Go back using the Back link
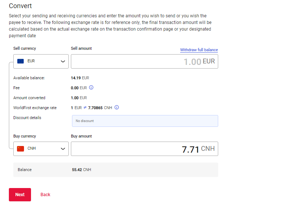 45,194
